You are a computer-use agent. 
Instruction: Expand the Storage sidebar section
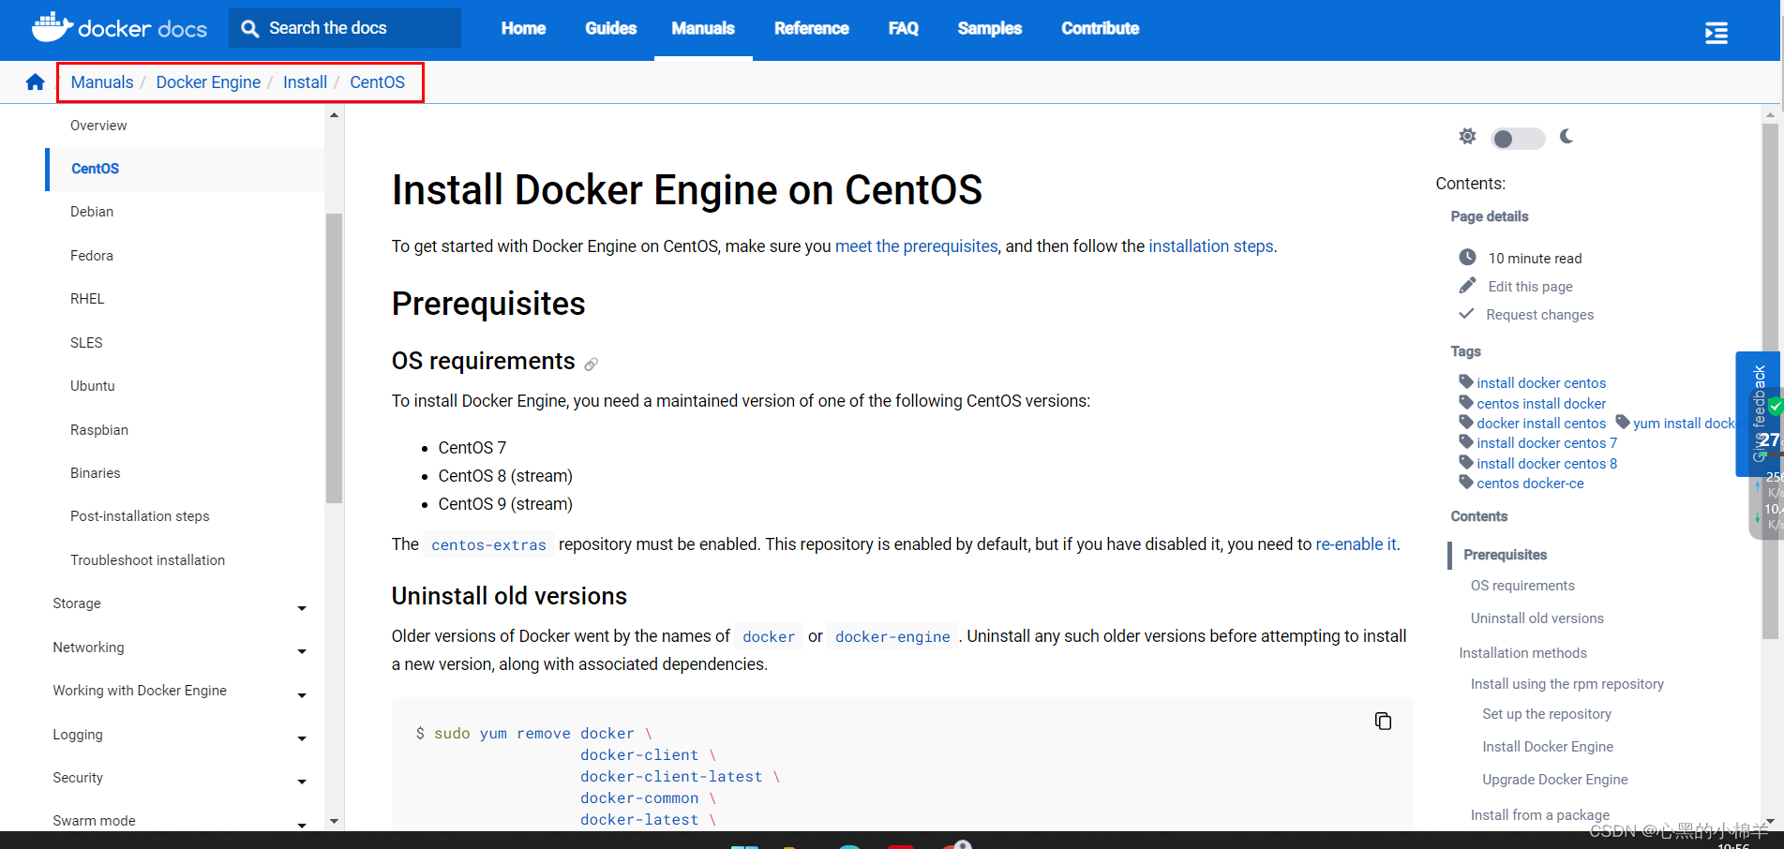[302, 608]
